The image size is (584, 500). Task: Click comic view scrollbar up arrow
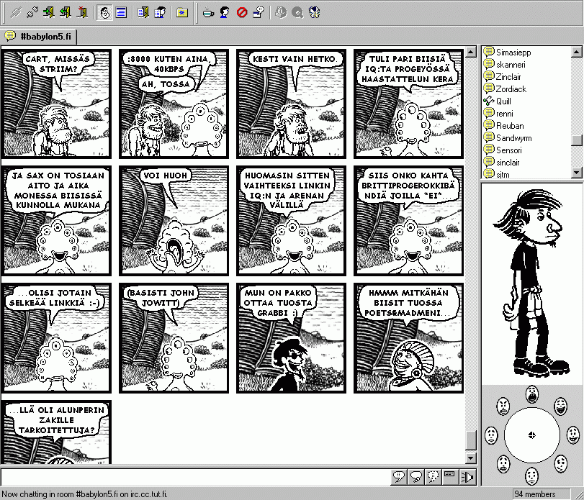[471, 52]
